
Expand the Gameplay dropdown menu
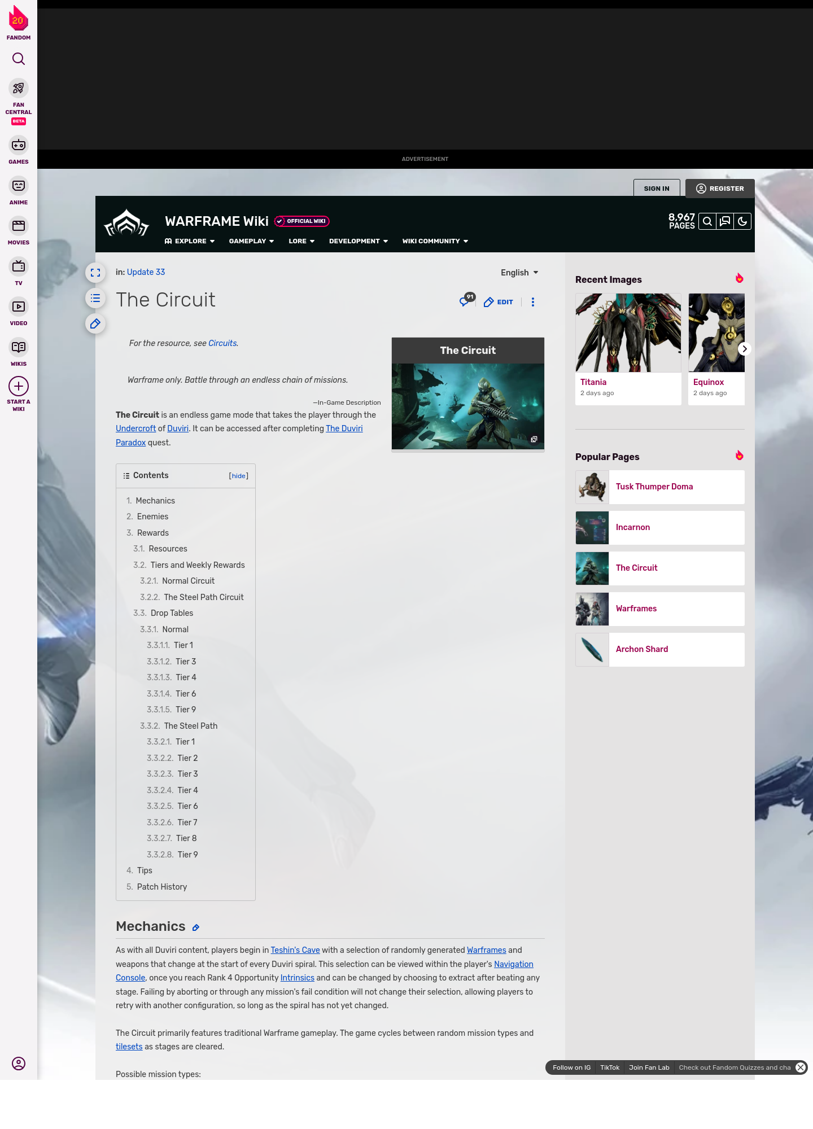251,241
